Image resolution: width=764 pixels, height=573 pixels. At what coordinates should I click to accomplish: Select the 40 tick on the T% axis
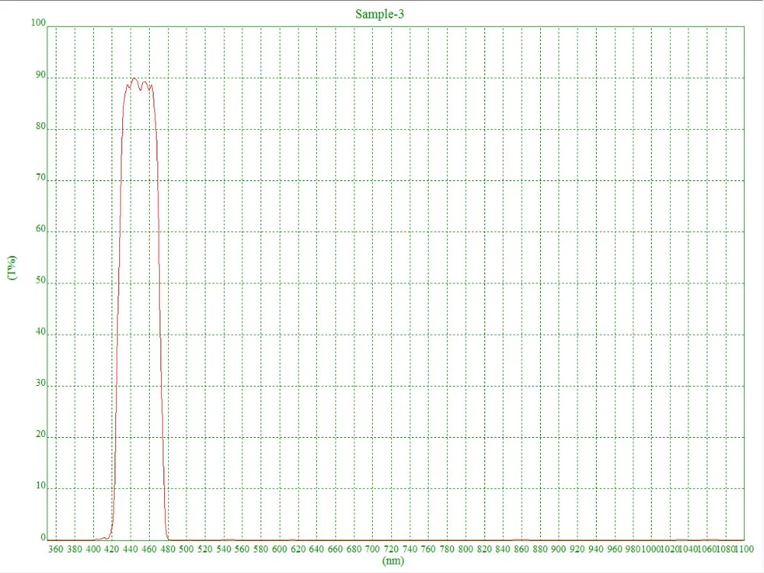[x=40, y=332]
